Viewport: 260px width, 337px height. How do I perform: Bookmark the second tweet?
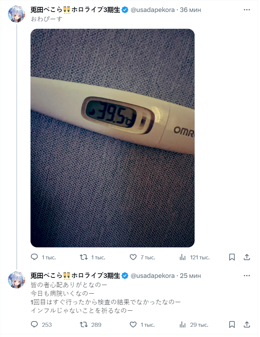point(232,325)
